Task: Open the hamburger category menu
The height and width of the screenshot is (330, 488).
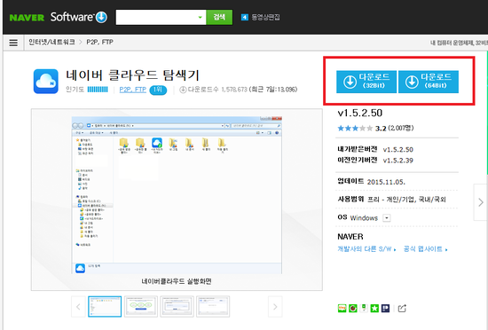Action: pos(13,43)
